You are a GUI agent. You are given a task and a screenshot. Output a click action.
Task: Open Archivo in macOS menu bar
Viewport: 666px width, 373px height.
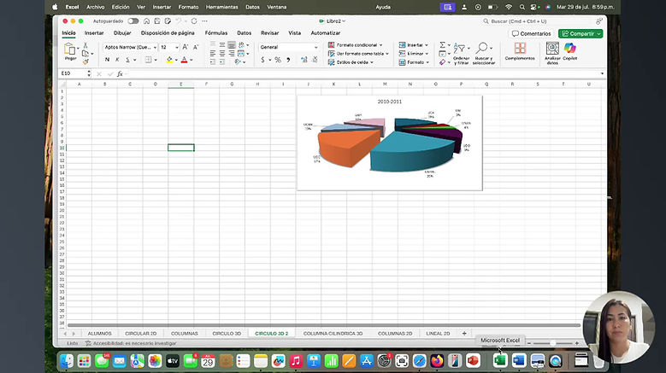tap(96, 7)
